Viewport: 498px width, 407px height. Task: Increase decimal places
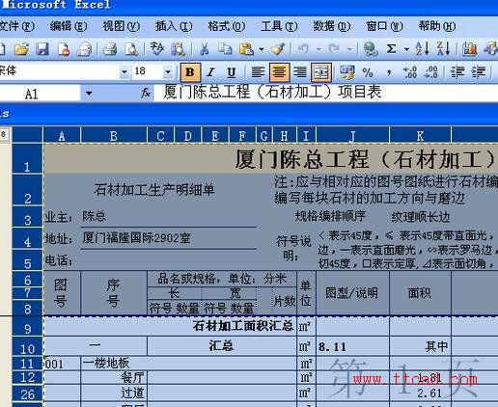410,72
